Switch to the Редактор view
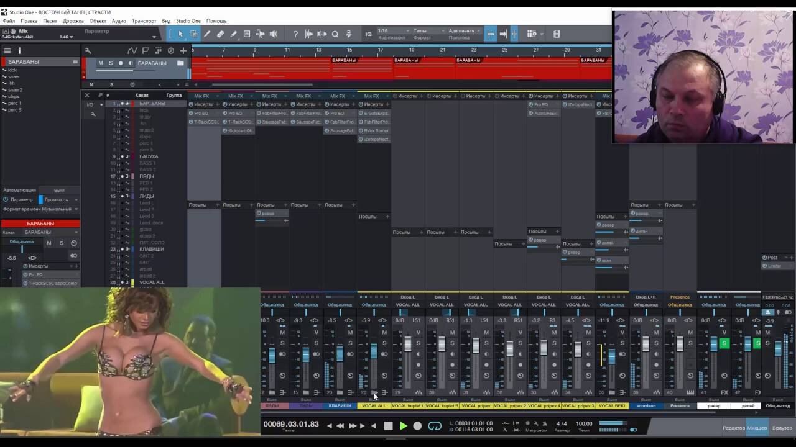 coord(734,428)
